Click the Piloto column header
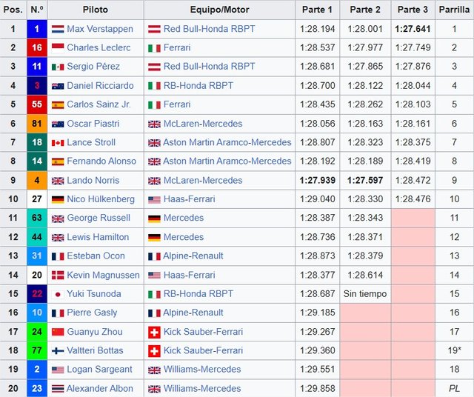The height and width of the screenshot is (397, 474). tap(96, 10)
